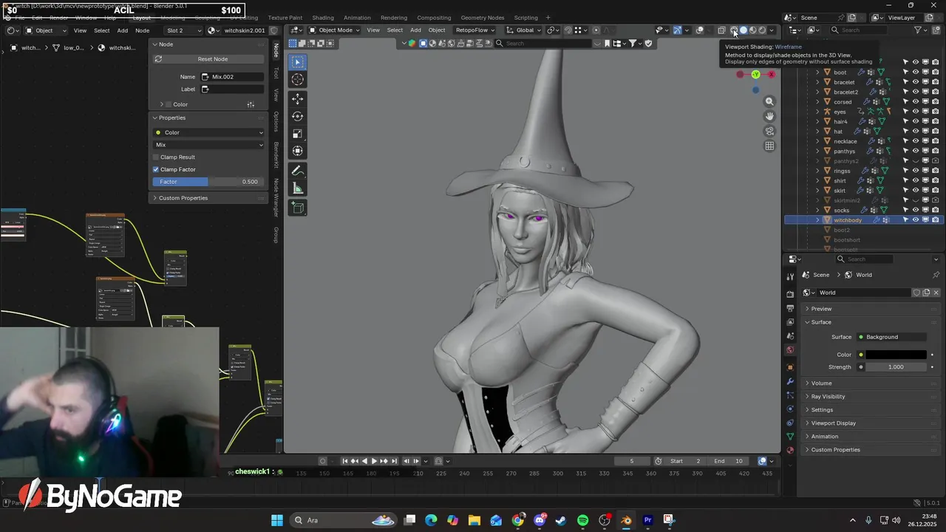The height and width of the screenshot is (532, 946).
Task: Open the Texture Paint workspace tab
Action: (x=285, y=18)
